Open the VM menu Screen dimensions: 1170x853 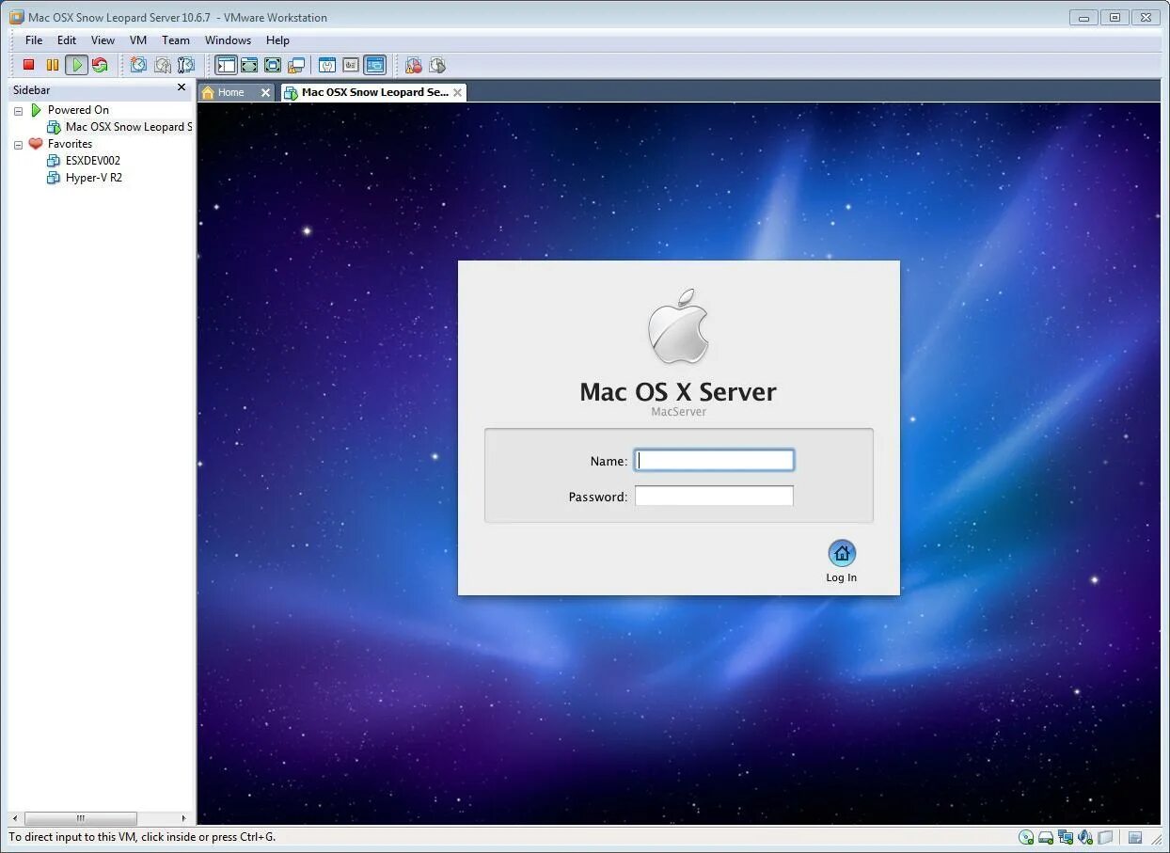pos(138,40)
